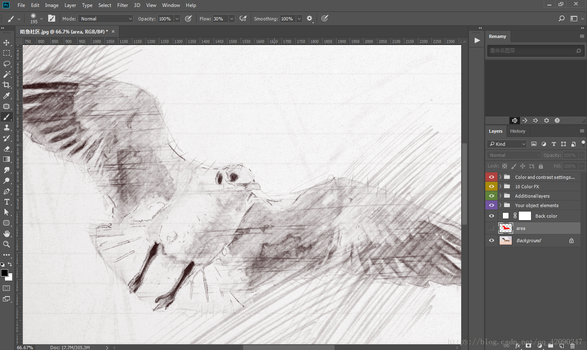
Task: Select the Crop tool
Action: (x=7, y=85)
